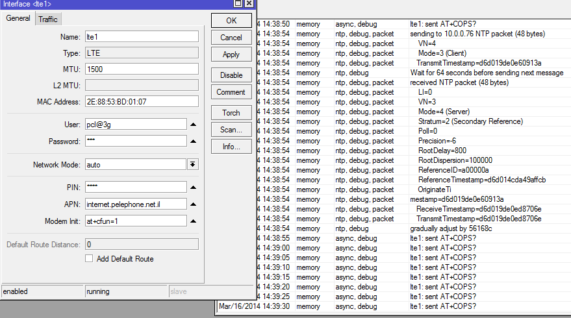This screenshot has width=571, height=318.
Task: Select log row at 14:39:00 AT+COPS?
Action: (x=413, y=248)
